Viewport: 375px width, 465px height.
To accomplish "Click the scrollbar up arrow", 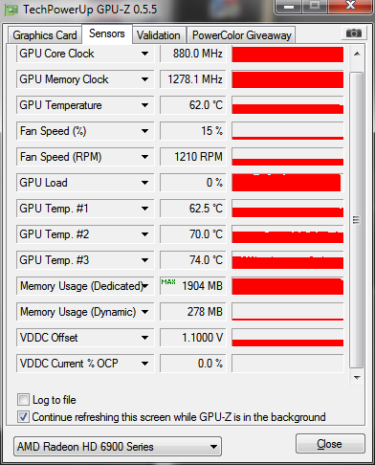I will [x=357, y=54].
